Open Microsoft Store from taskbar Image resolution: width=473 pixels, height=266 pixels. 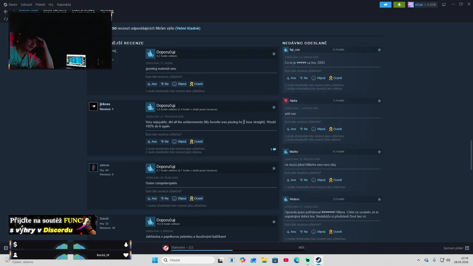click(275, 260)
